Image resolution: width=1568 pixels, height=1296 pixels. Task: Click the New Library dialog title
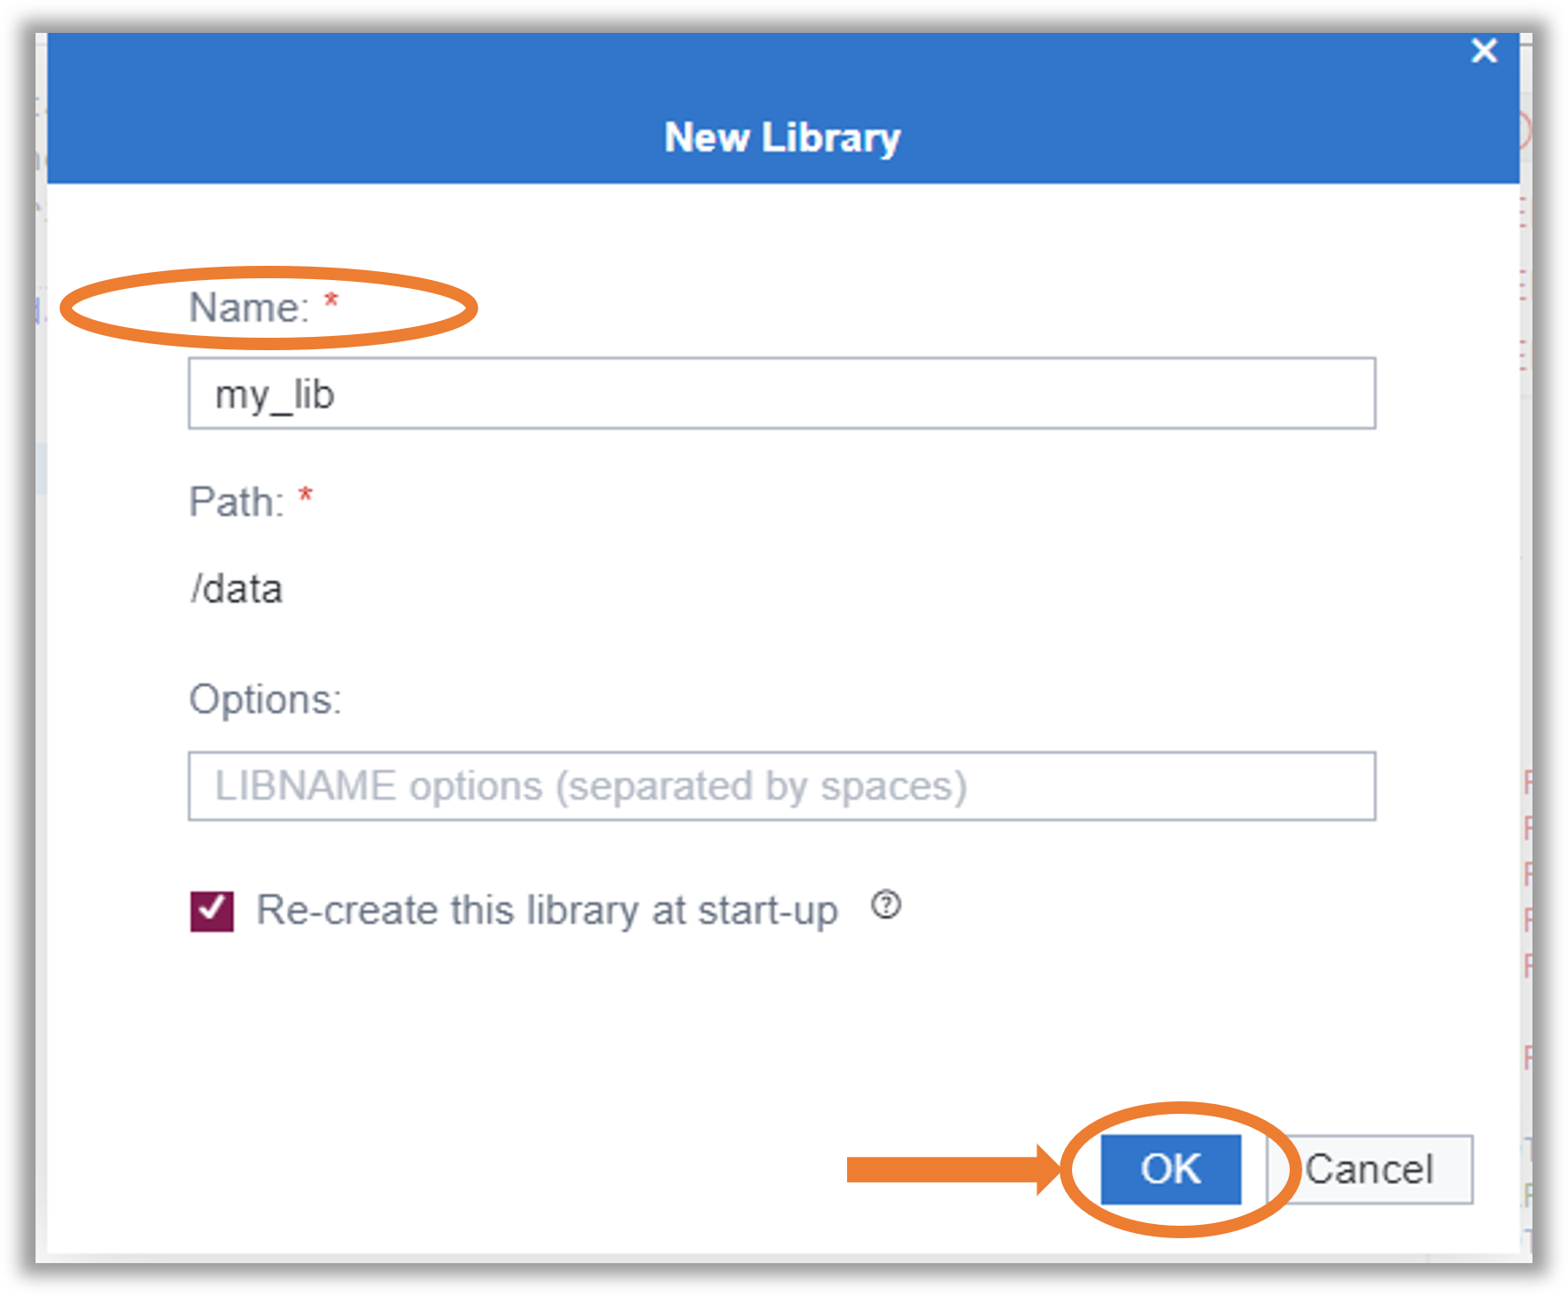pos(782,136)
